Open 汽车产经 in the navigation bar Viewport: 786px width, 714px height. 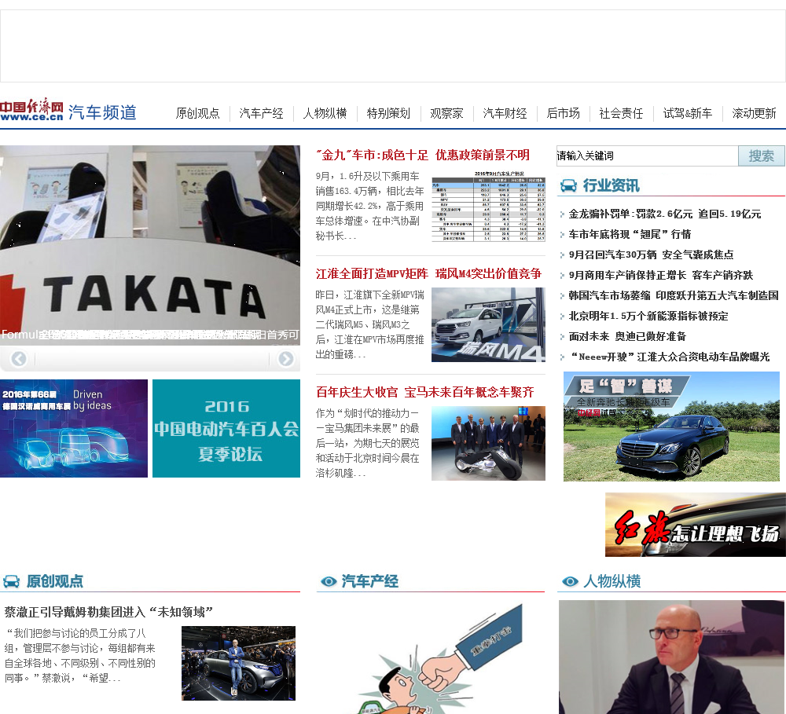[x=261, y=113]
